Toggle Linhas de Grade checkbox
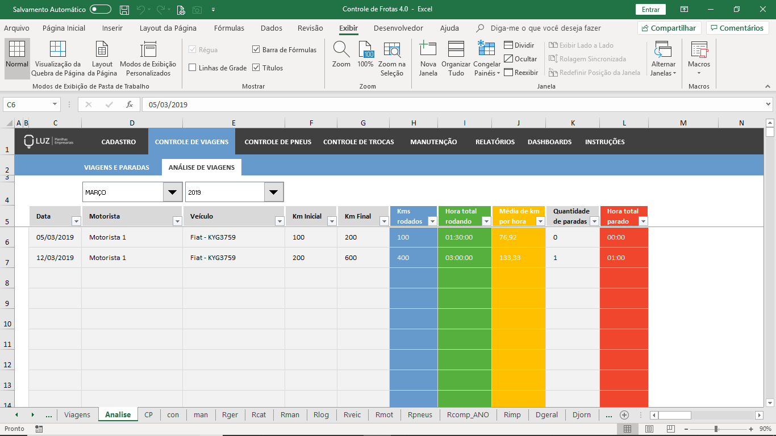 (192, 68)
